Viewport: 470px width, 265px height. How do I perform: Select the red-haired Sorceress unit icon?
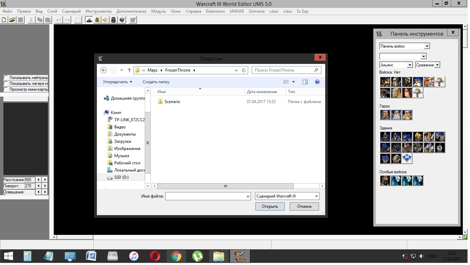407,93
